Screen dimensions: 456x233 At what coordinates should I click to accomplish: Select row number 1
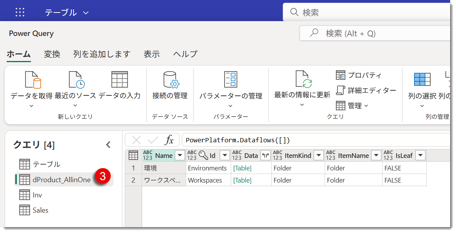[133, 168]
